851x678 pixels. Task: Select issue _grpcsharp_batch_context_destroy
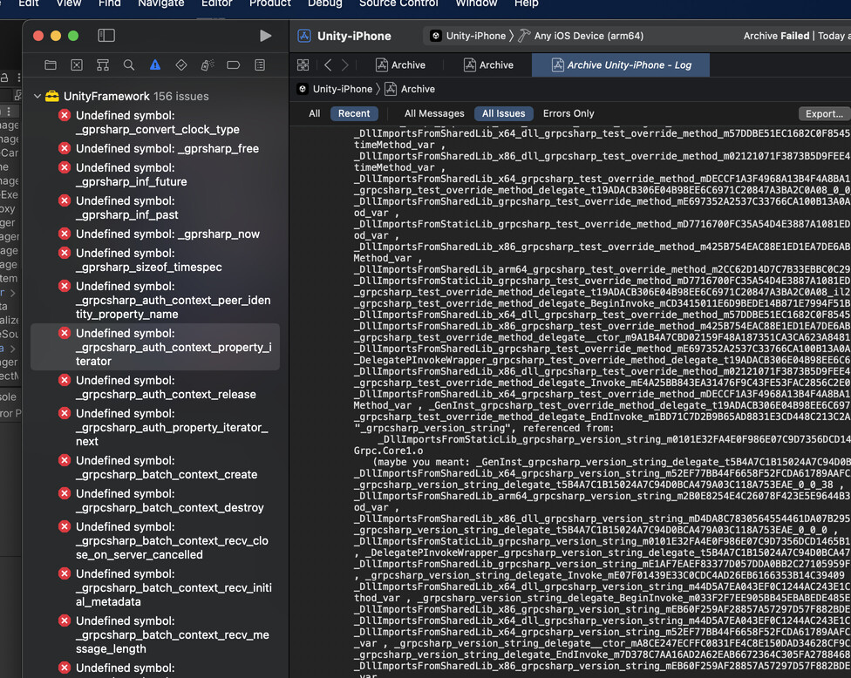pos(155,500)
